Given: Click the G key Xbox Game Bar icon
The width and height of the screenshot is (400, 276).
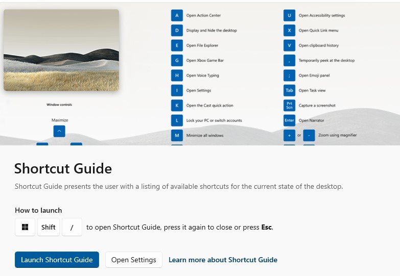Looking at the screenshot, I should pos(177,60).
